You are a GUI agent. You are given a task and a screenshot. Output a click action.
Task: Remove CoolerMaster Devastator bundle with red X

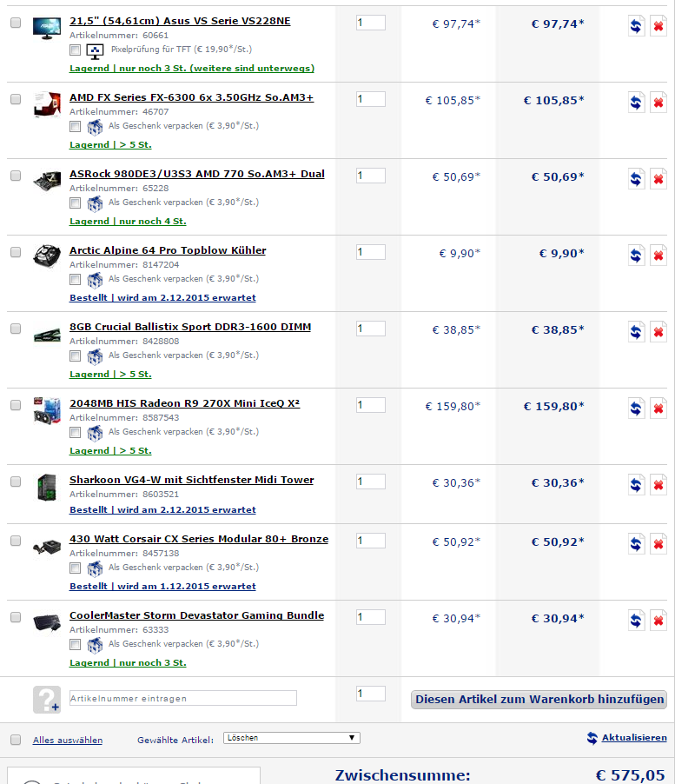pyautogui.click(x=658, y=621)
